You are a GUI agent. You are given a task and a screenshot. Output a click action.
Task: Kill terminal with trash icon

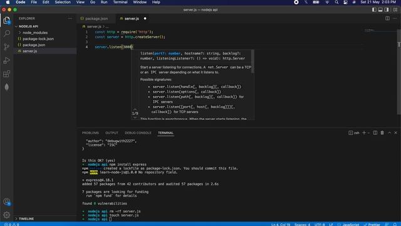382,132
